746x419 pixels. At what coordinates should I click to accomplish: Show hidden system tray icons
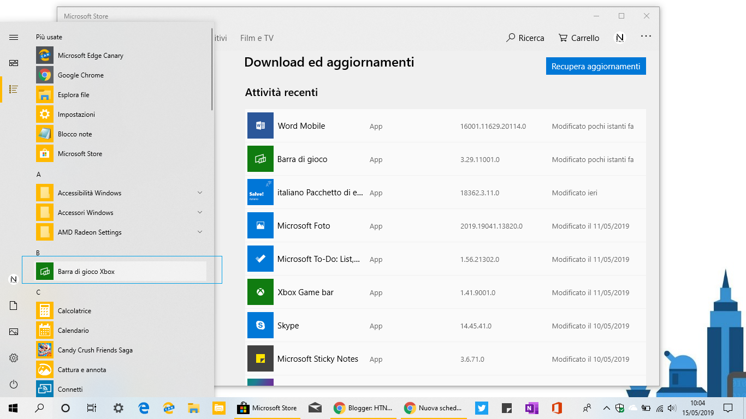607,408
